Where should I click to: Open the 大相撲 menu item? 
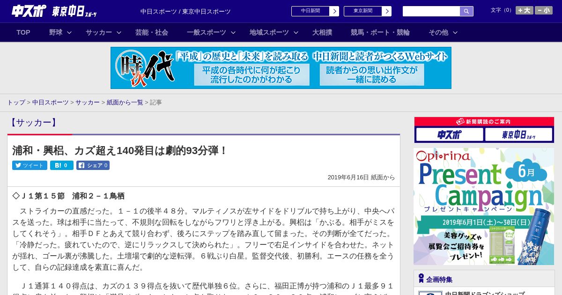coord(322,32)
